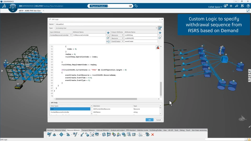251x141 pixels.
Task: Click the plus Add icon in top bar
Action: 231,6
